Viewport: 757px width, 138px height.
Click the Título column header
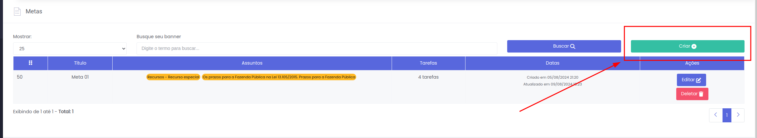click(80, 63)
